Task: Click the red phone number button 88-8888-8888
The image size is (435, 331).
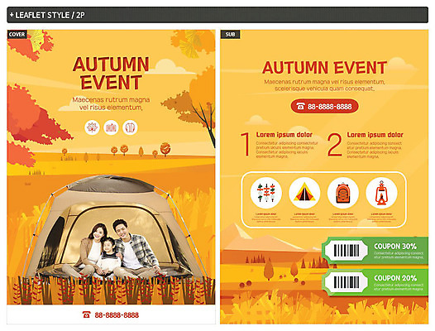Action: point(324,107)
